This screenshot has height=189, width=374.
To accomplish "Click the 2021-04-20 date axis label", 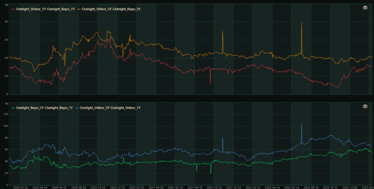I will click(156, 188).
